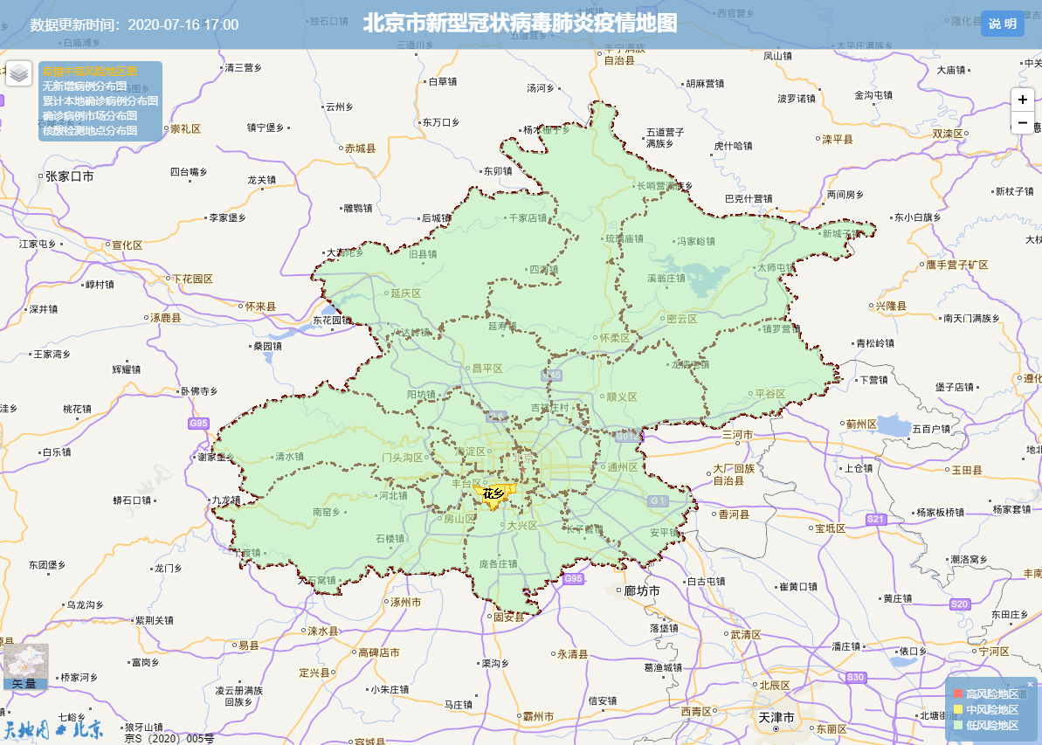Screen dimensions: 1042x745
Task: Click the 玉田县 label
Action: (x=967, y=470)
